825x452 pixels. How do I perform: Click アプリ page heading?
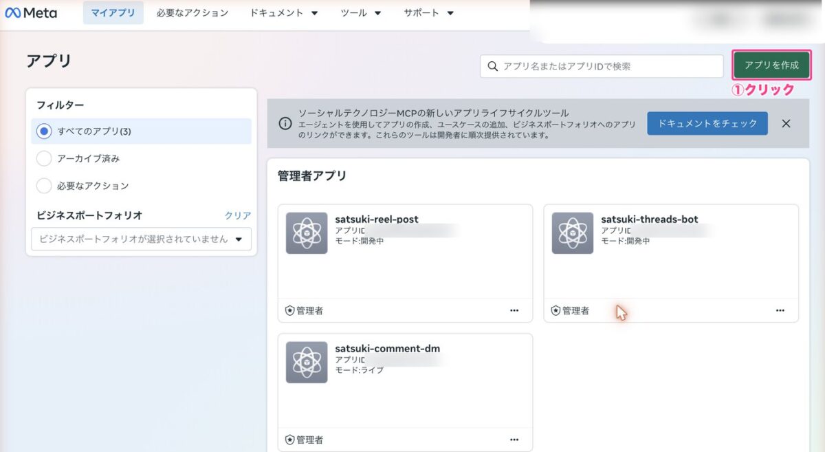[49, 61]
